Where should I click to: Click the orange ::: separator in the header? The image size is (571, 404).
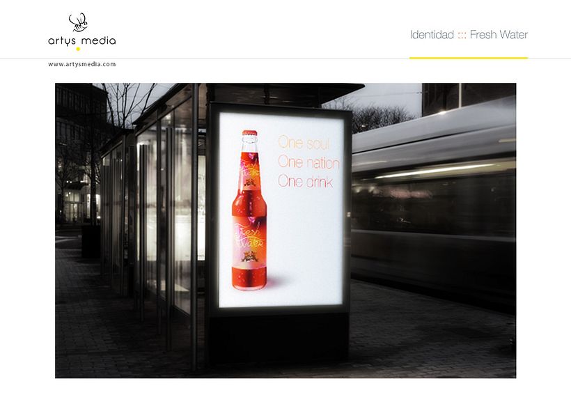[462, 35]
